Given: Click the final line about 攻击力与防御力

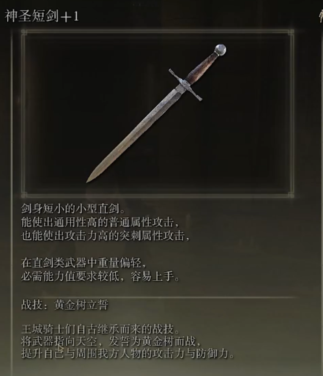Looking at the screenshot, I should [128, 354].
